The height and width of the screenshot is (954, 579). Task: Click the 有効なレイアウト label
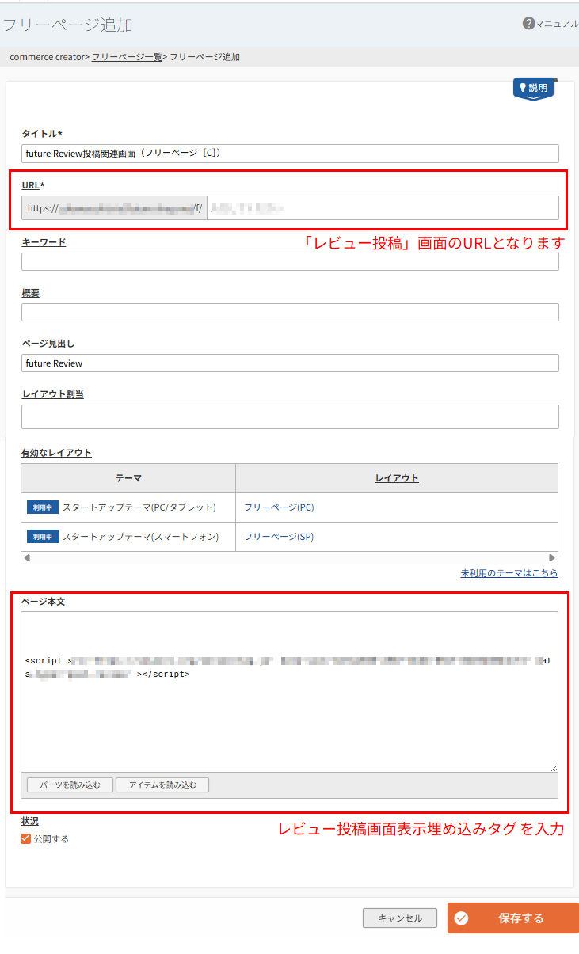56,453
